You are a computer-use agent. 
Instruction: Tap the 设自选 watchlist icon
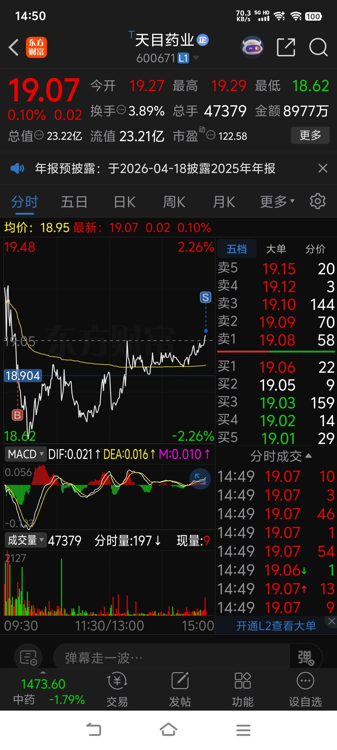point(305,689)
